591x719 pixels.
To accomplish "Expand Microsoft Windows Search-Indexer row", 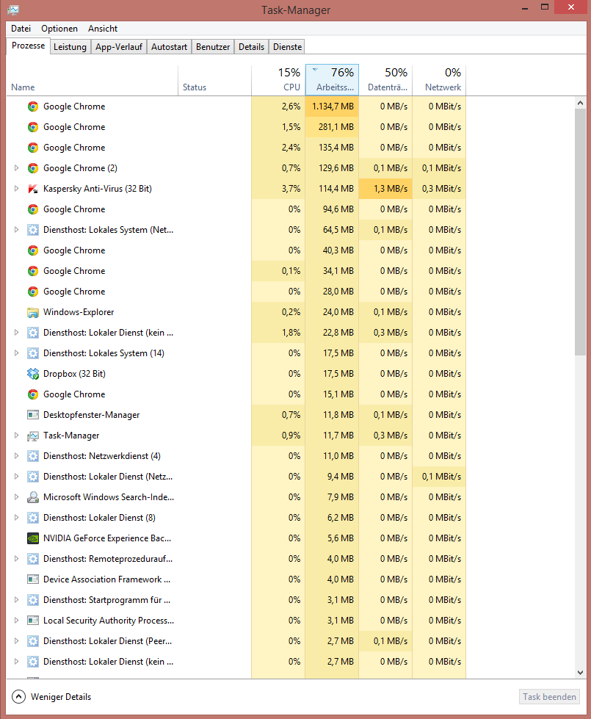I will [16, 497].
